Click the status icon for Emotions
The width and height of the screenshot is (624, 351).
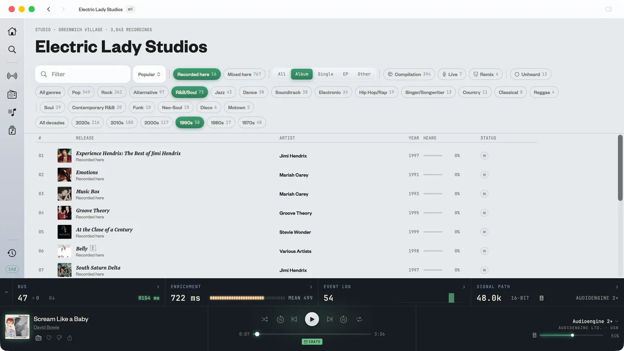[484, 175]
